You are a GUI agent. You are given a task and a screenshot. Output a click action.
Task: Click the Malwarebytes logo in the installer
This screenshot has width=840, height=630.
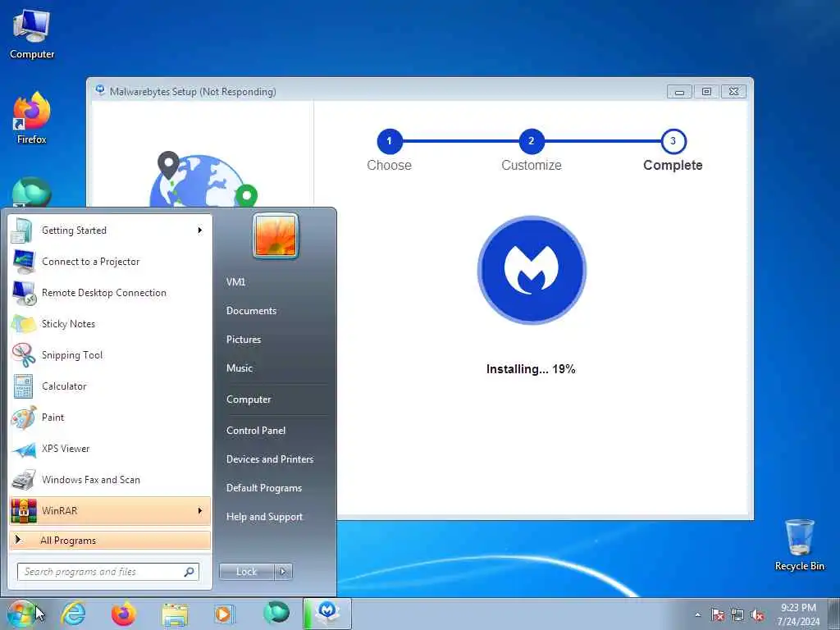click(532, 270)
